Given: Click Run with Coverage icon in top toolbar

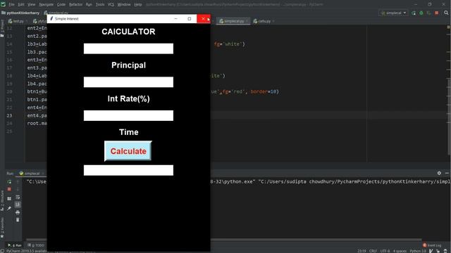Looking at the screenshot, I should click(x=429, y=13).
